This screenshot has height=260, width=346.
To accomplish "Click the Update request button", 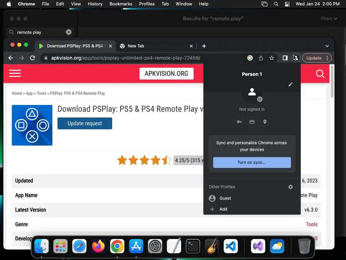I will coord(85,123).
